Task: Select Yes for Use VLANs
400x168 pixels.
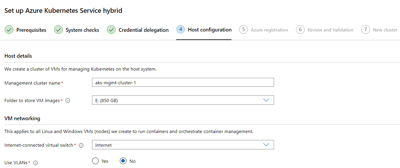Action: 95,161
